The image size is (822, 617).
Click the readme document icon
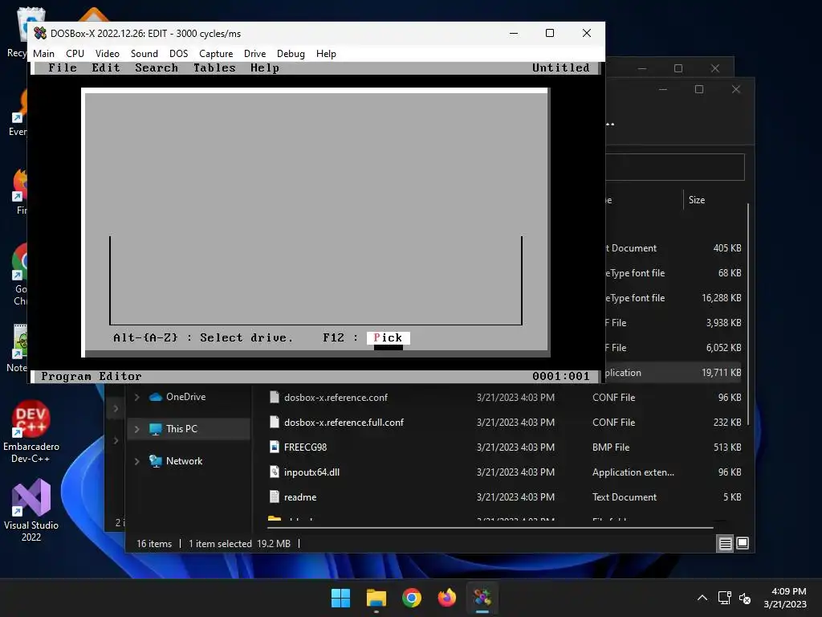(275, 496)
